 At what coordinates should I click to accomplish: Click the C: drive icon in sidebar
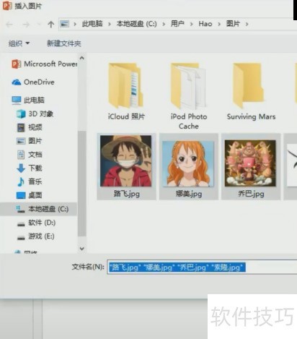pos(20,209)
